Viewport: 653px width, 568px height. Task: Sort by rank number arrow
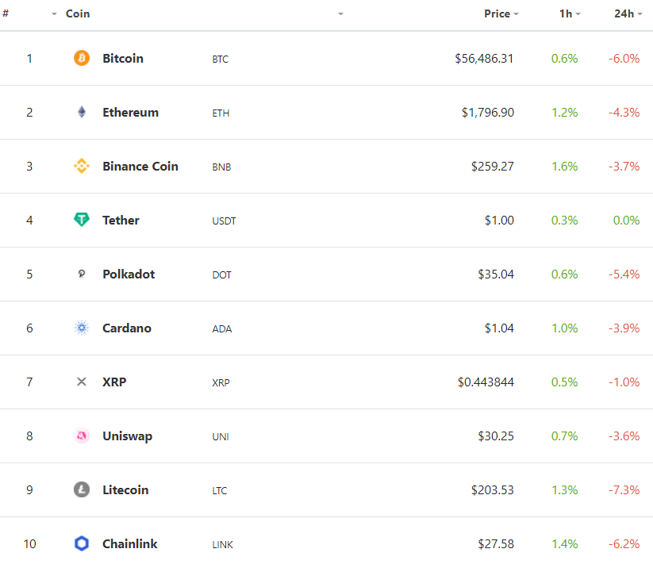54,14
